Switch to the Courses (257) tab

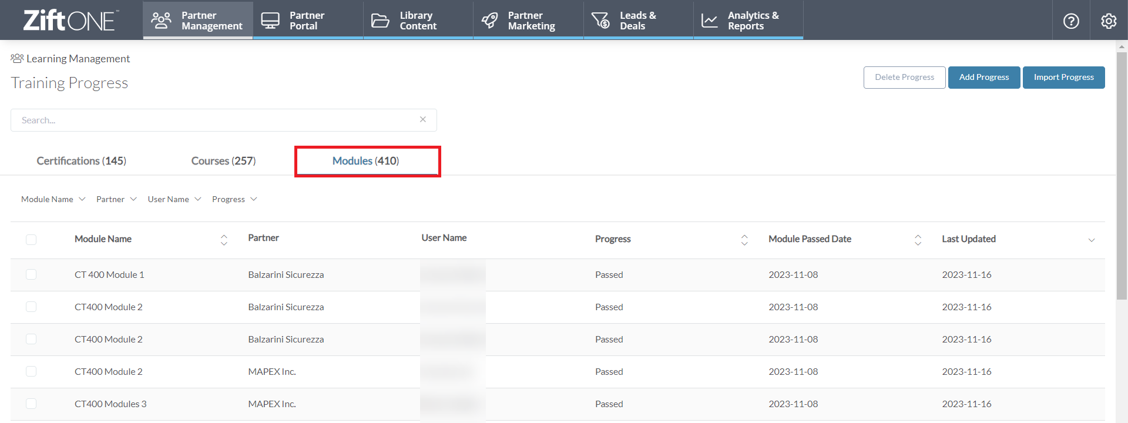tap(223, 161)
